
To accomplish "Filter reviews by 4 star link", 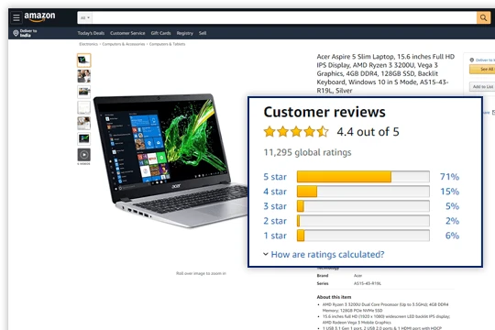I will (x=275, y=192).
